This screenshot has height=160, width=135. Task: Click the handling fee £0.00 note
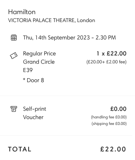[109, 117]
